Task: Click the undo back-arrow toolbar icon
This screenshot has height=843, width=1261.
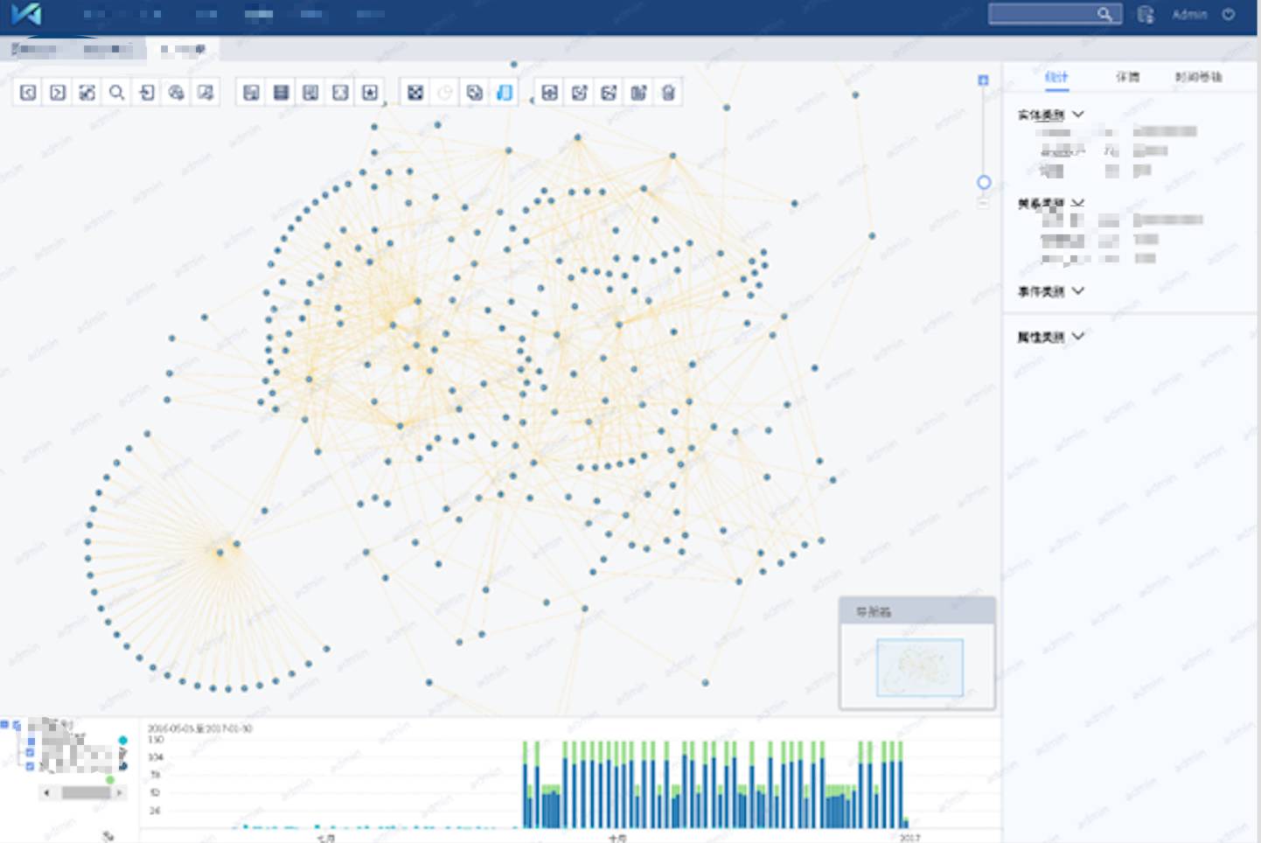Action: (28, 92)
